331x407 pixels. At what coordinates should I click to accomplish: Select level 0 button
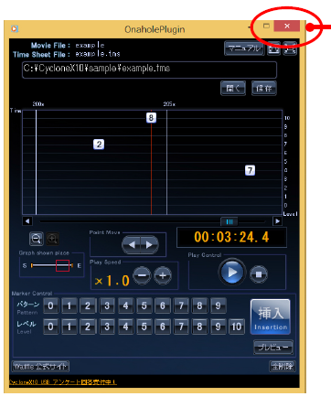click(x=51, y=327)
